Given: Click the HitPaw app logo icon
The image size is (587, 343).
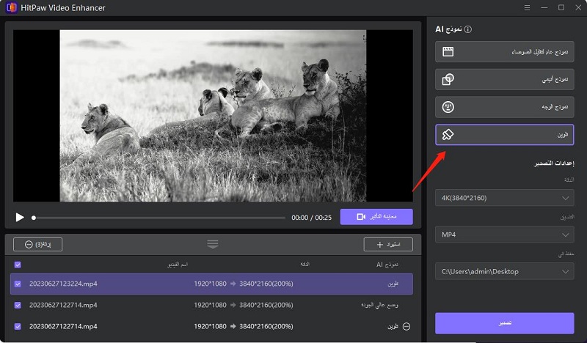Looking at the screenshot, I should pos(10,7).
